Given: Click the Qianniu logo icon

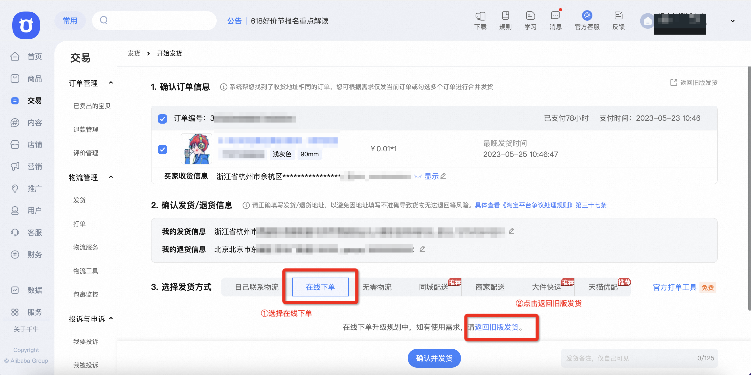Looking at the screenshot, I should tap(26, 25).
